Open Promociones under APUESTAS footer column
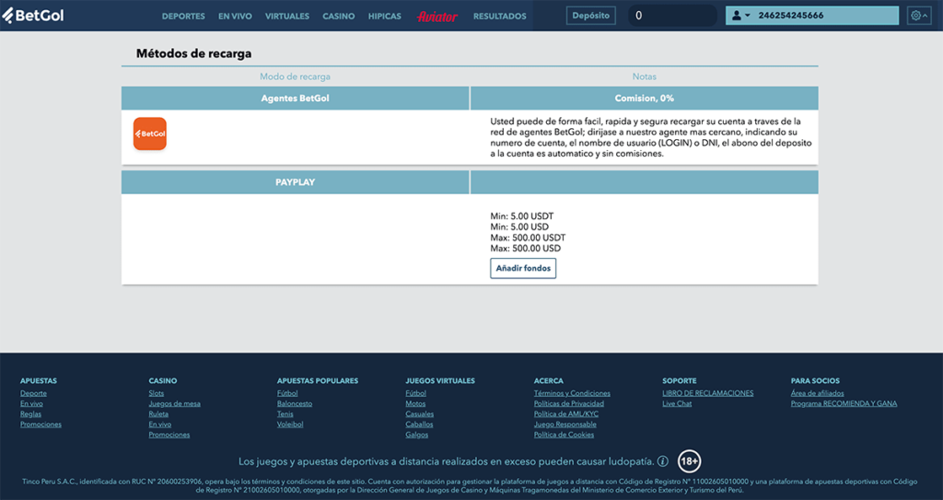This screenshot has width=943, height=500. point(41,424)
